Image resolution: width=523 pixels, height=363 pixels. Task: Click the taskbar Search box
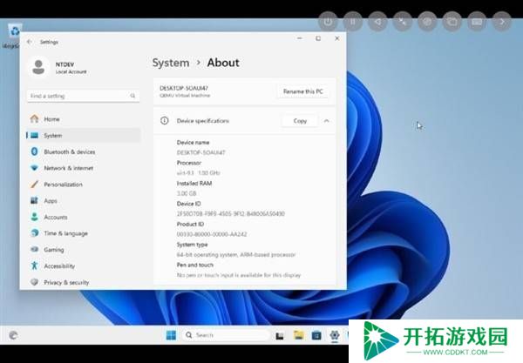[x=226, y=335]
